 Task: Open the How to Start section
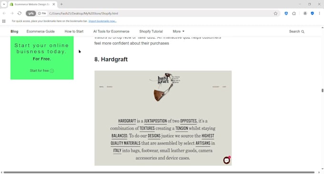click(x=74, y=31)
